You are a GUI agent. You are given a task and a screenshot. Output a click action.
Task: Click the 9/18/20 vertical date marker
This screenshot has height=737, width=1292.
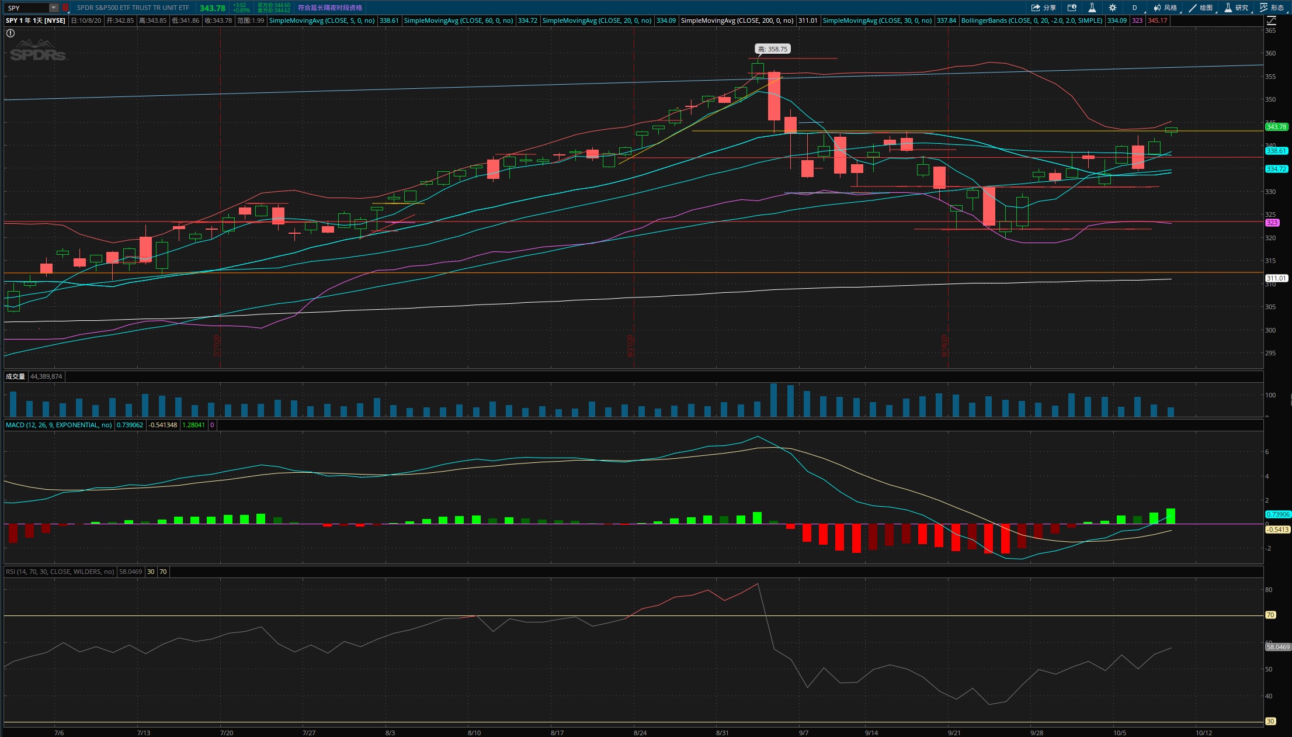(944, 345)
